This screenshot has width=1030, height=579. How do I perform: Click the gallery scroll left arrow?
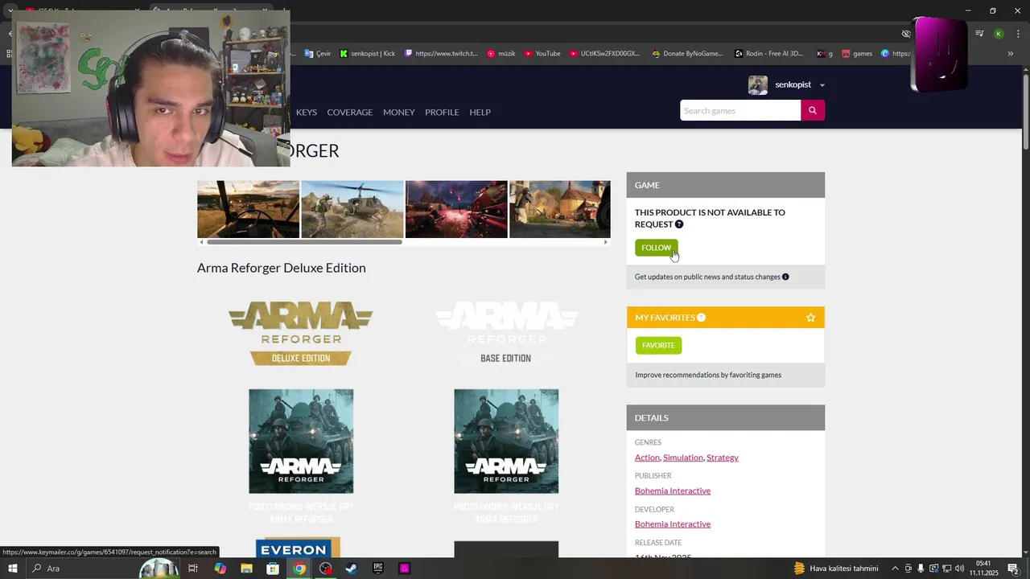click(201, 242)
